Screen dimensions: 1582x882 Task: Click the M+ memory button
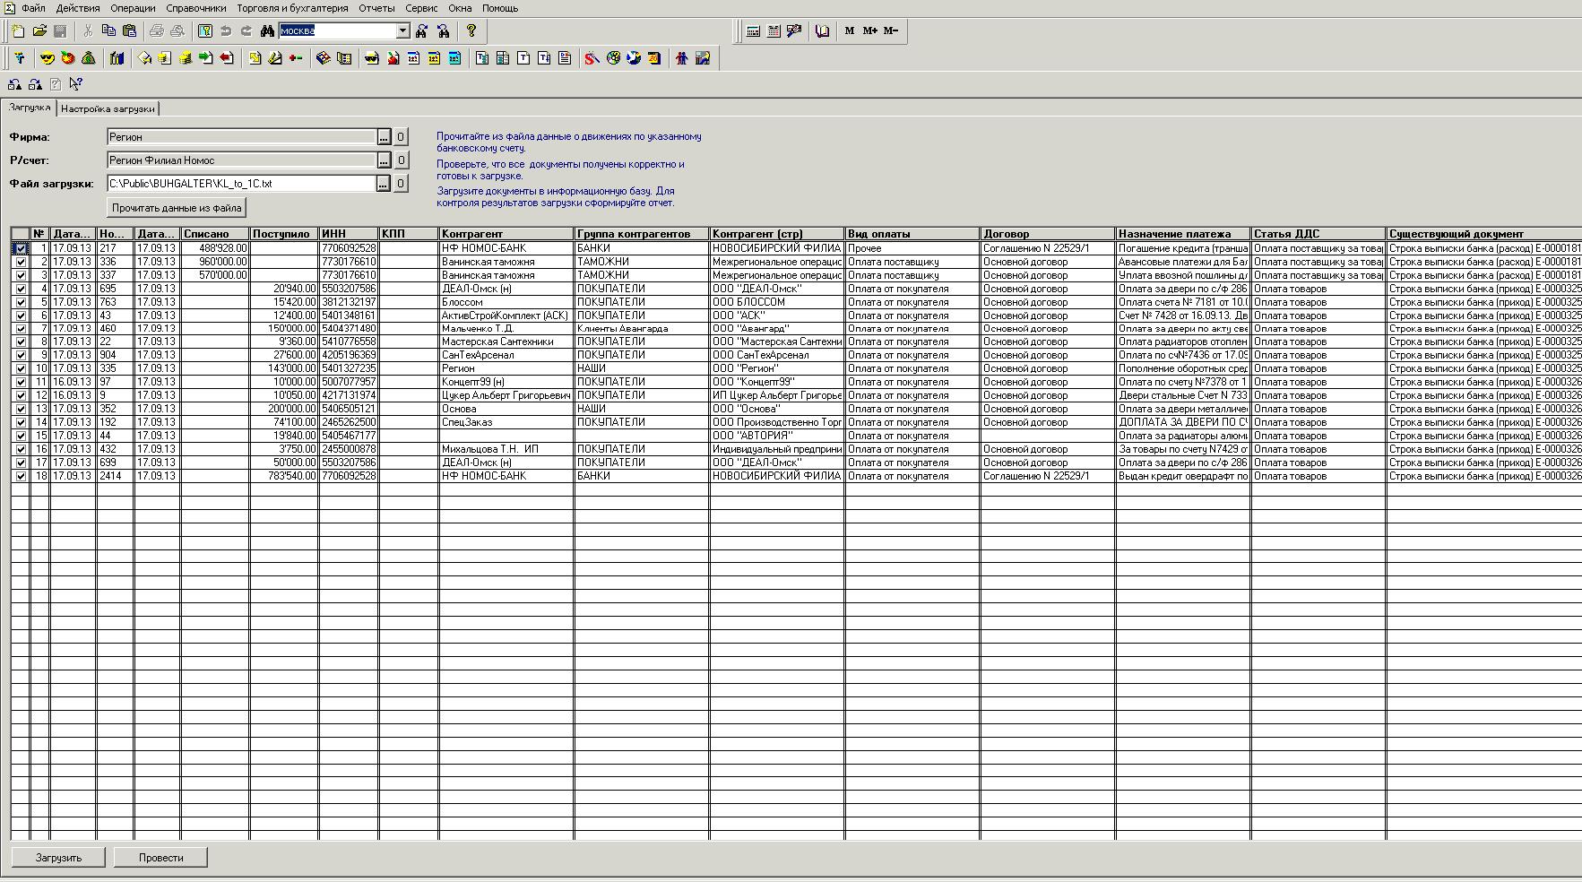(869, 31)
